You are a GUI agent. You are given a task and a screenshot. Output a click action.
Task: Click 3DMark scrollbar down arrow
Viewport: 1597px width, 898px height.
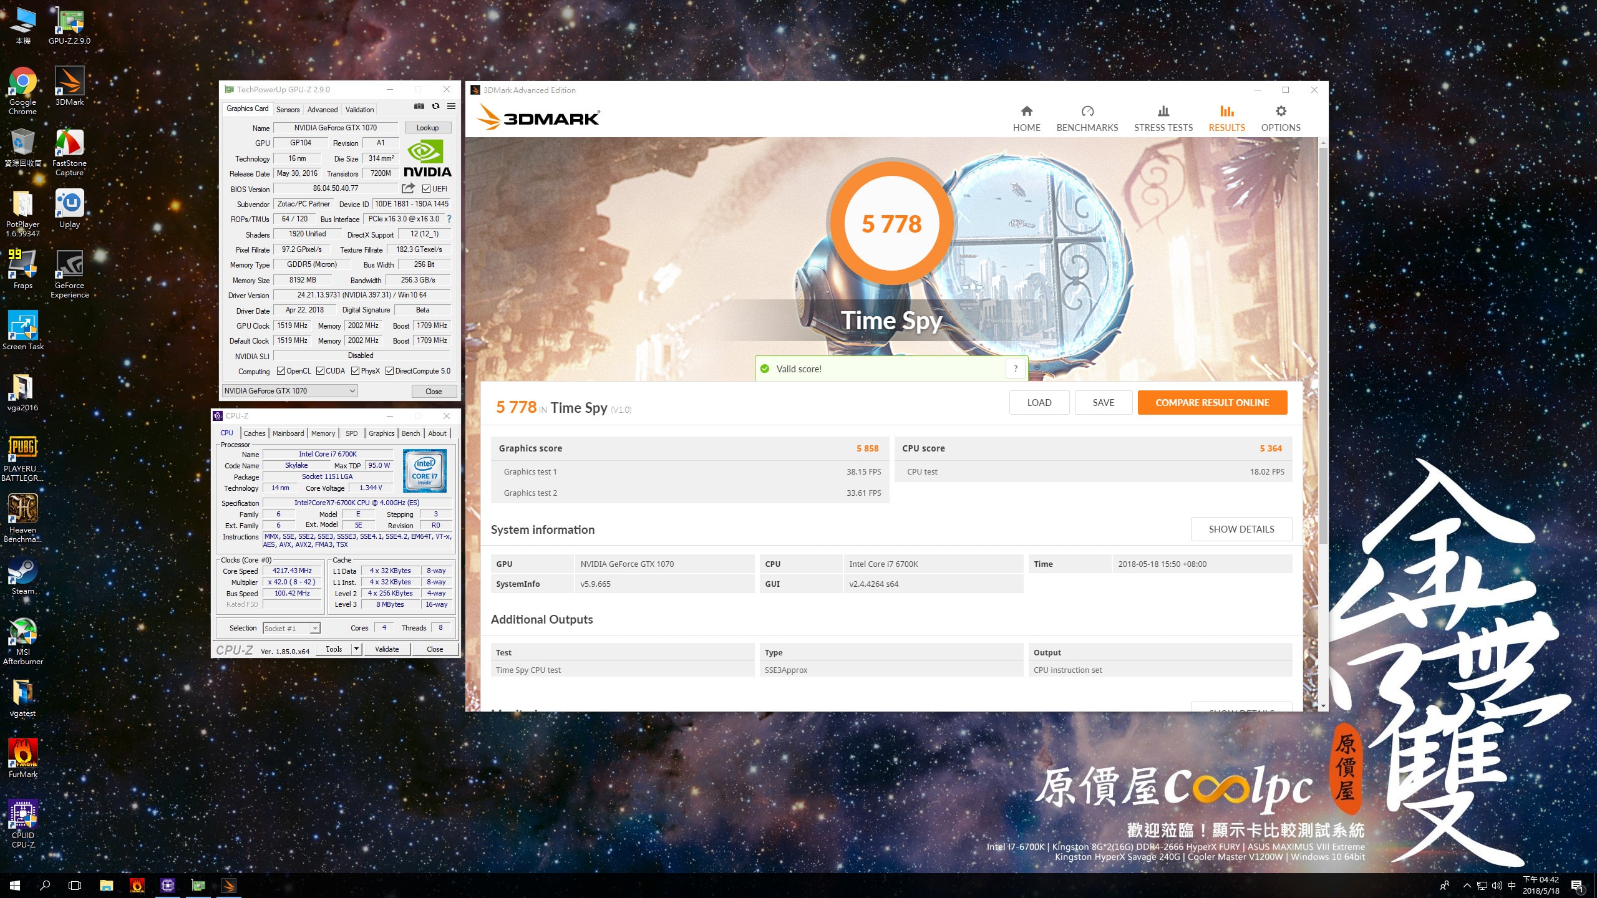click(1323, 706)
